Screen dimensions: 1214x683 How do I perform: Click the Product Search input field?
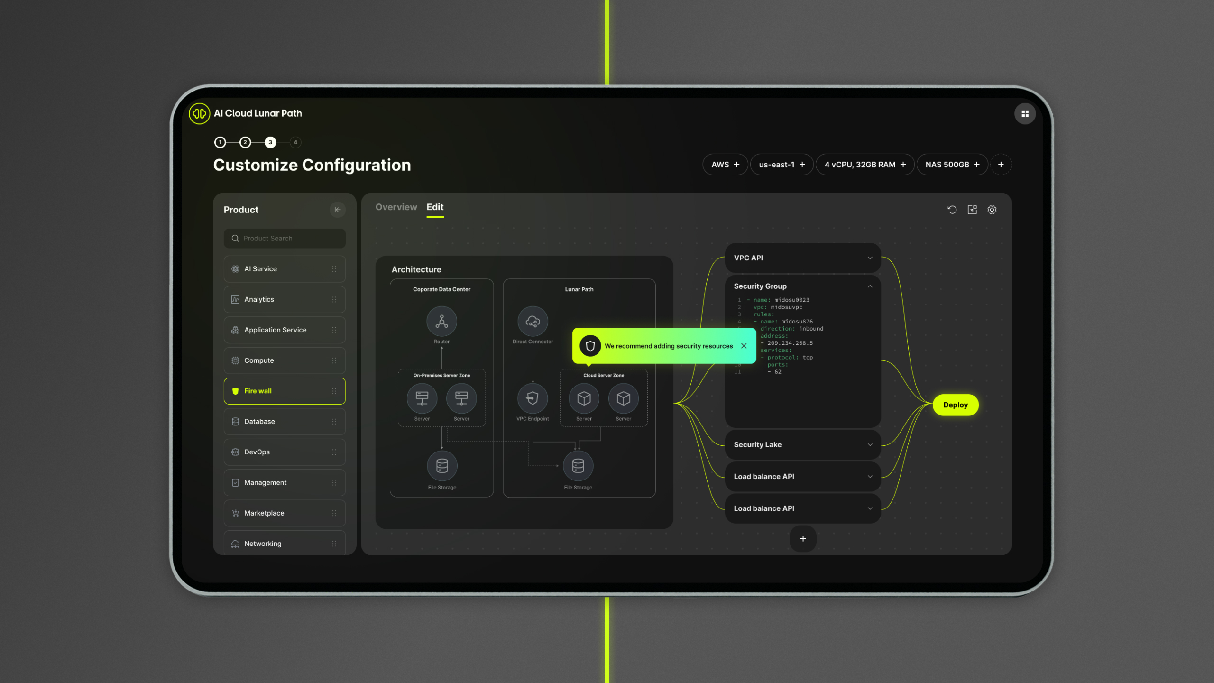pos(285,238)
